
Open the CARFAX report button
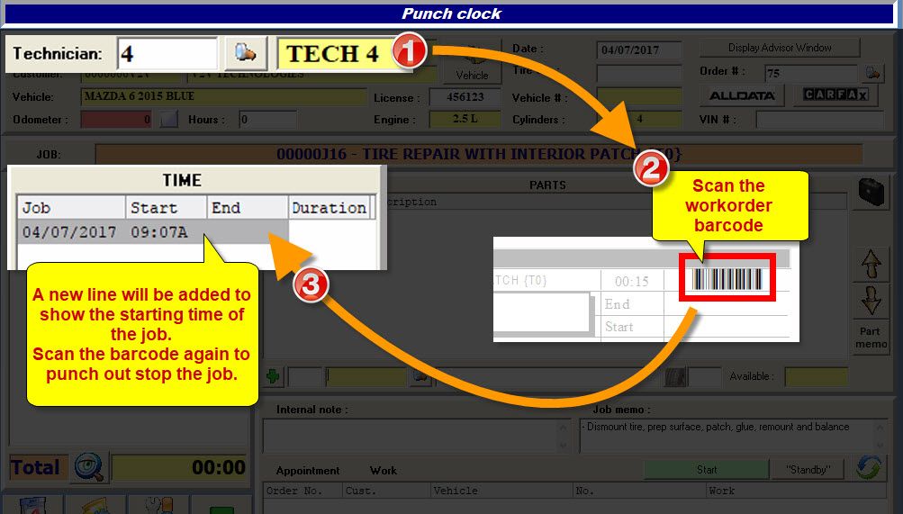pyautogui.click(x=835, y=95)
